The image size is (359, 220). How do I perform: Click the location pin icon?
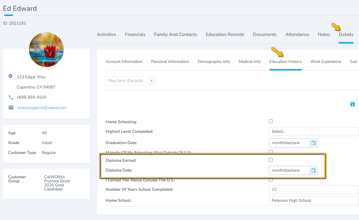(11, 76)
